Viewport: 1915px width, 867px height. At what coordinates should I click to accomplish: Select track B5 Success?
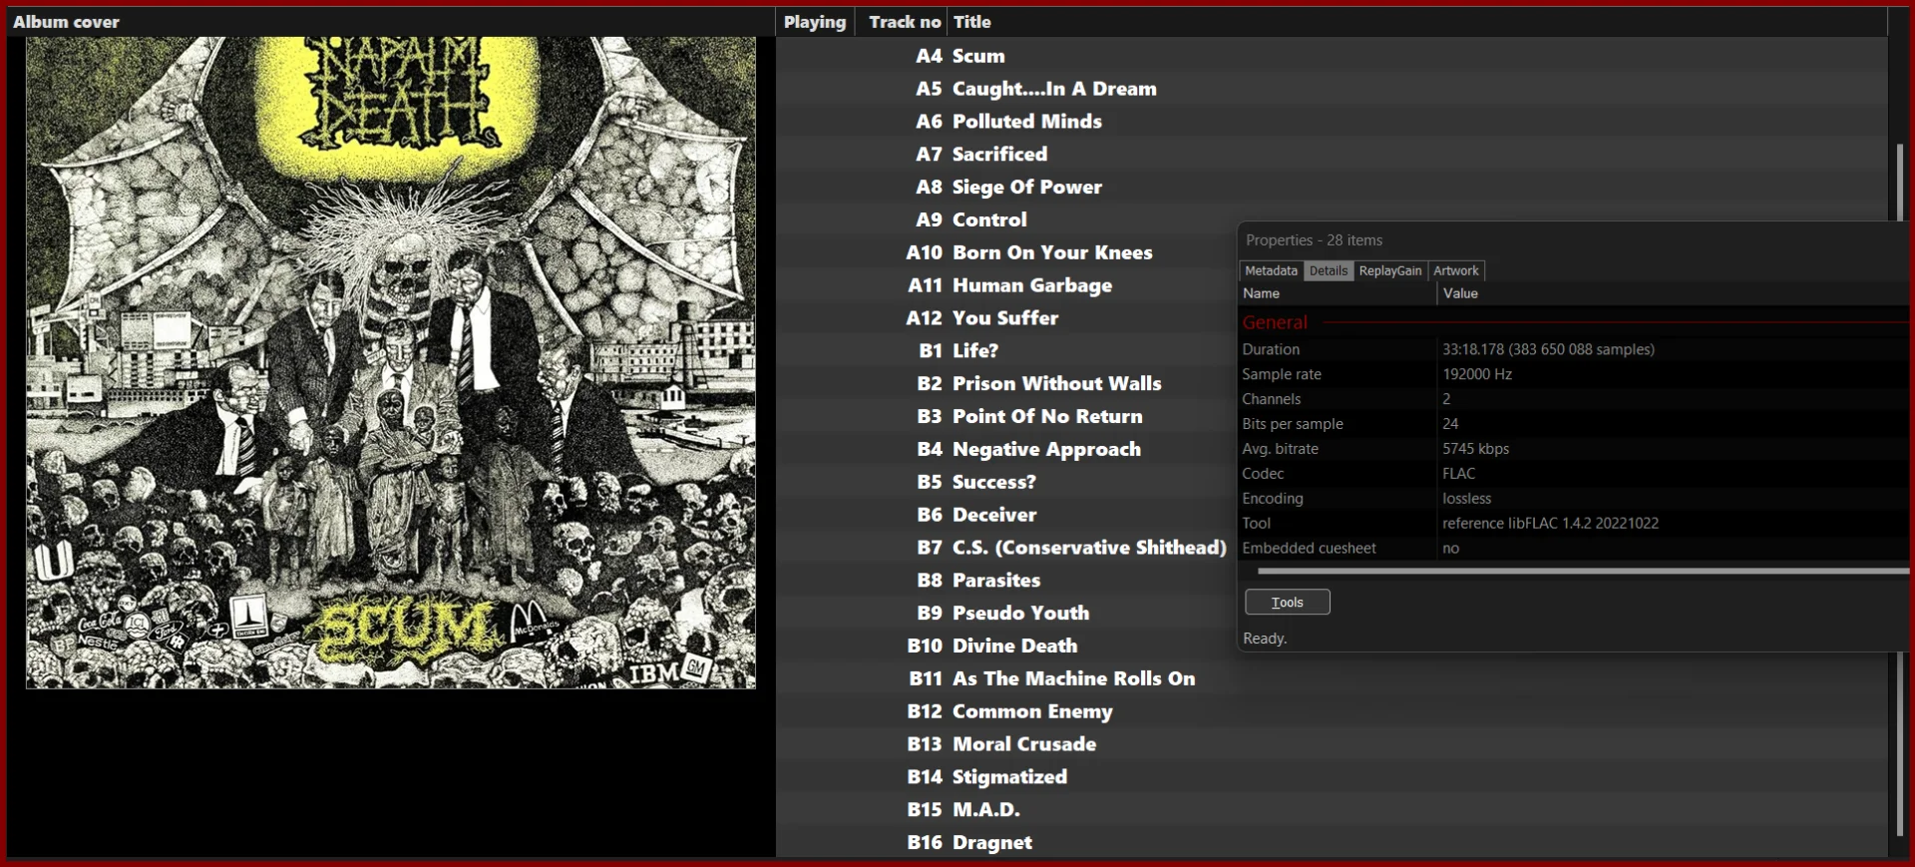pyautogui.click(x=1006, y=482)
